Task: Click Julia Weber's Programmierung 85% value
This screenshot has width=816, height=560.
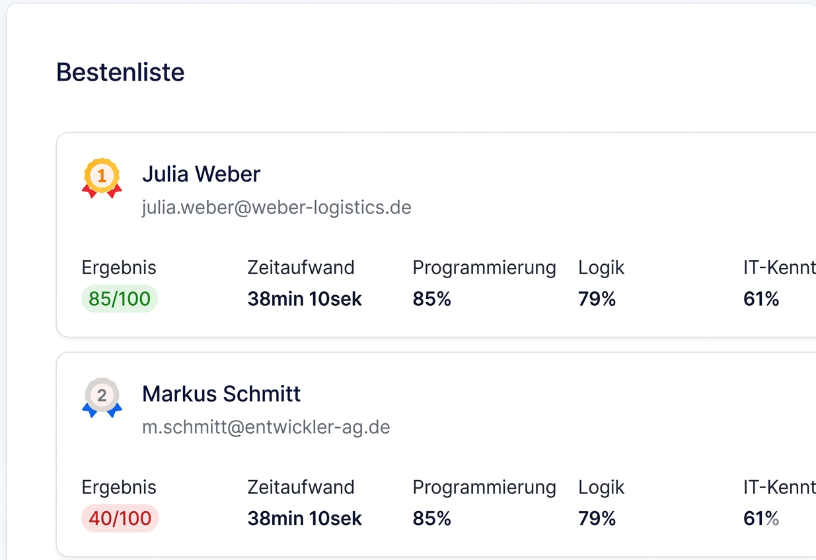Action: 432,299
